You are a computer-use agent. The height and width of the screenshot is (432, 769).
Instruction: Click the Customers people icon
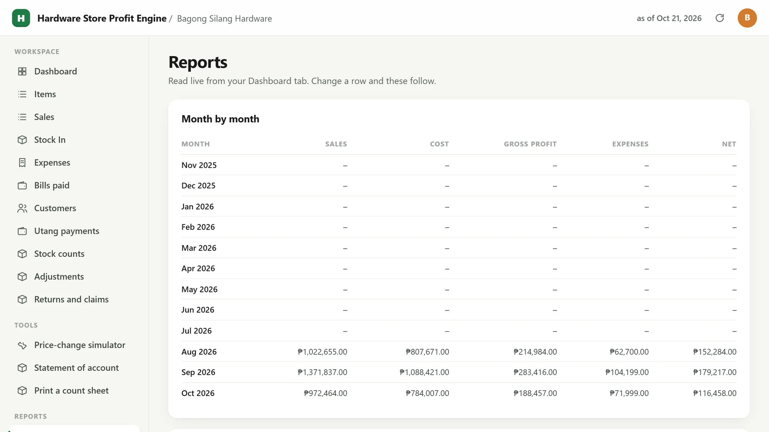click(x=22, y=208)
